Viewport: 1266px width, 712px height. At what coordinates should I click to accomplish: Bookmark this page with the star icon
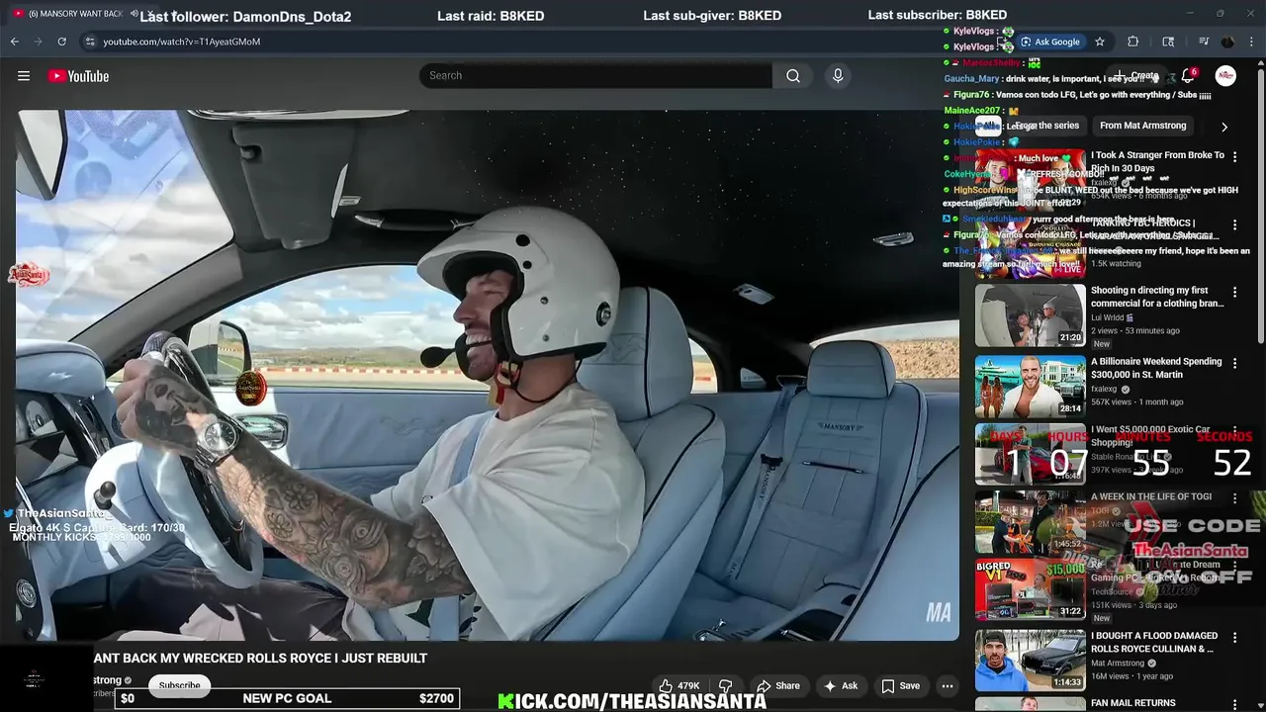(x=1099, y=42)
